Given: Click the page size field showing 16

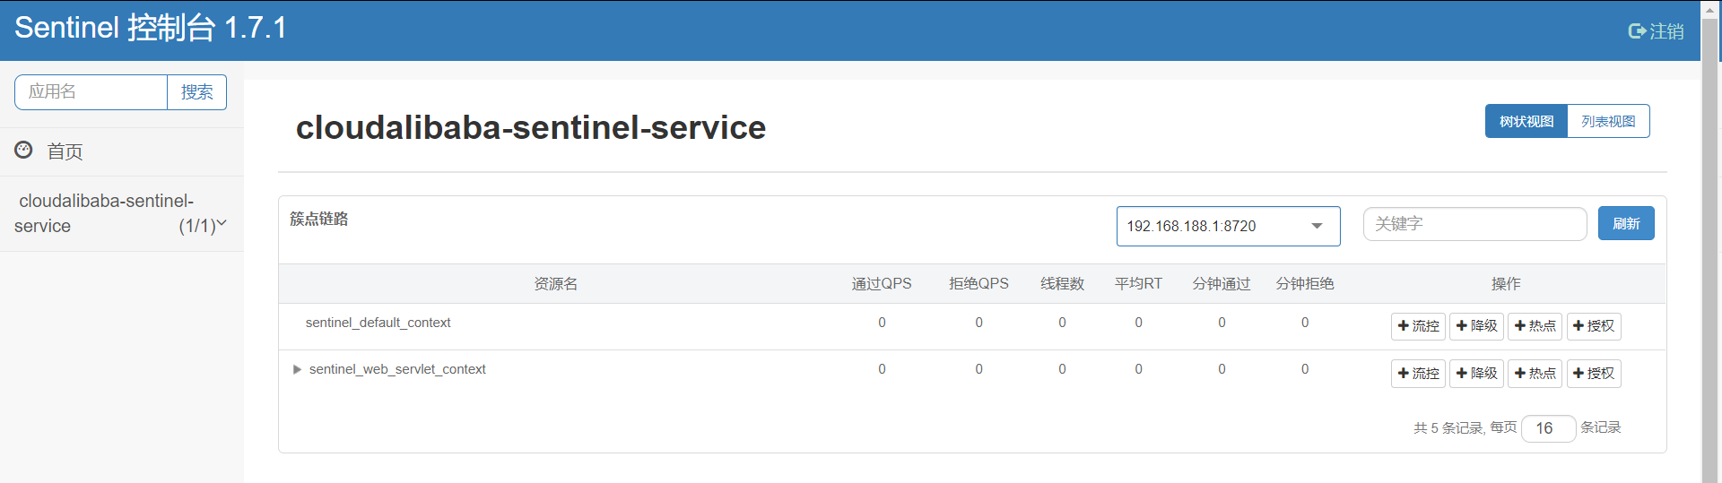Looking at the screenshot, I should pyautogui.click(x=1549, y=428).
